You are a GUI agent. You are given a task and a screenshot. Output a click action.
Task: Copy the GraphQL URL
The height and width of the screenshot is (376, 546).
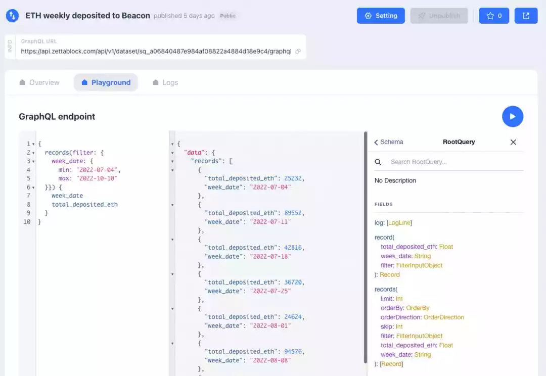298,52
